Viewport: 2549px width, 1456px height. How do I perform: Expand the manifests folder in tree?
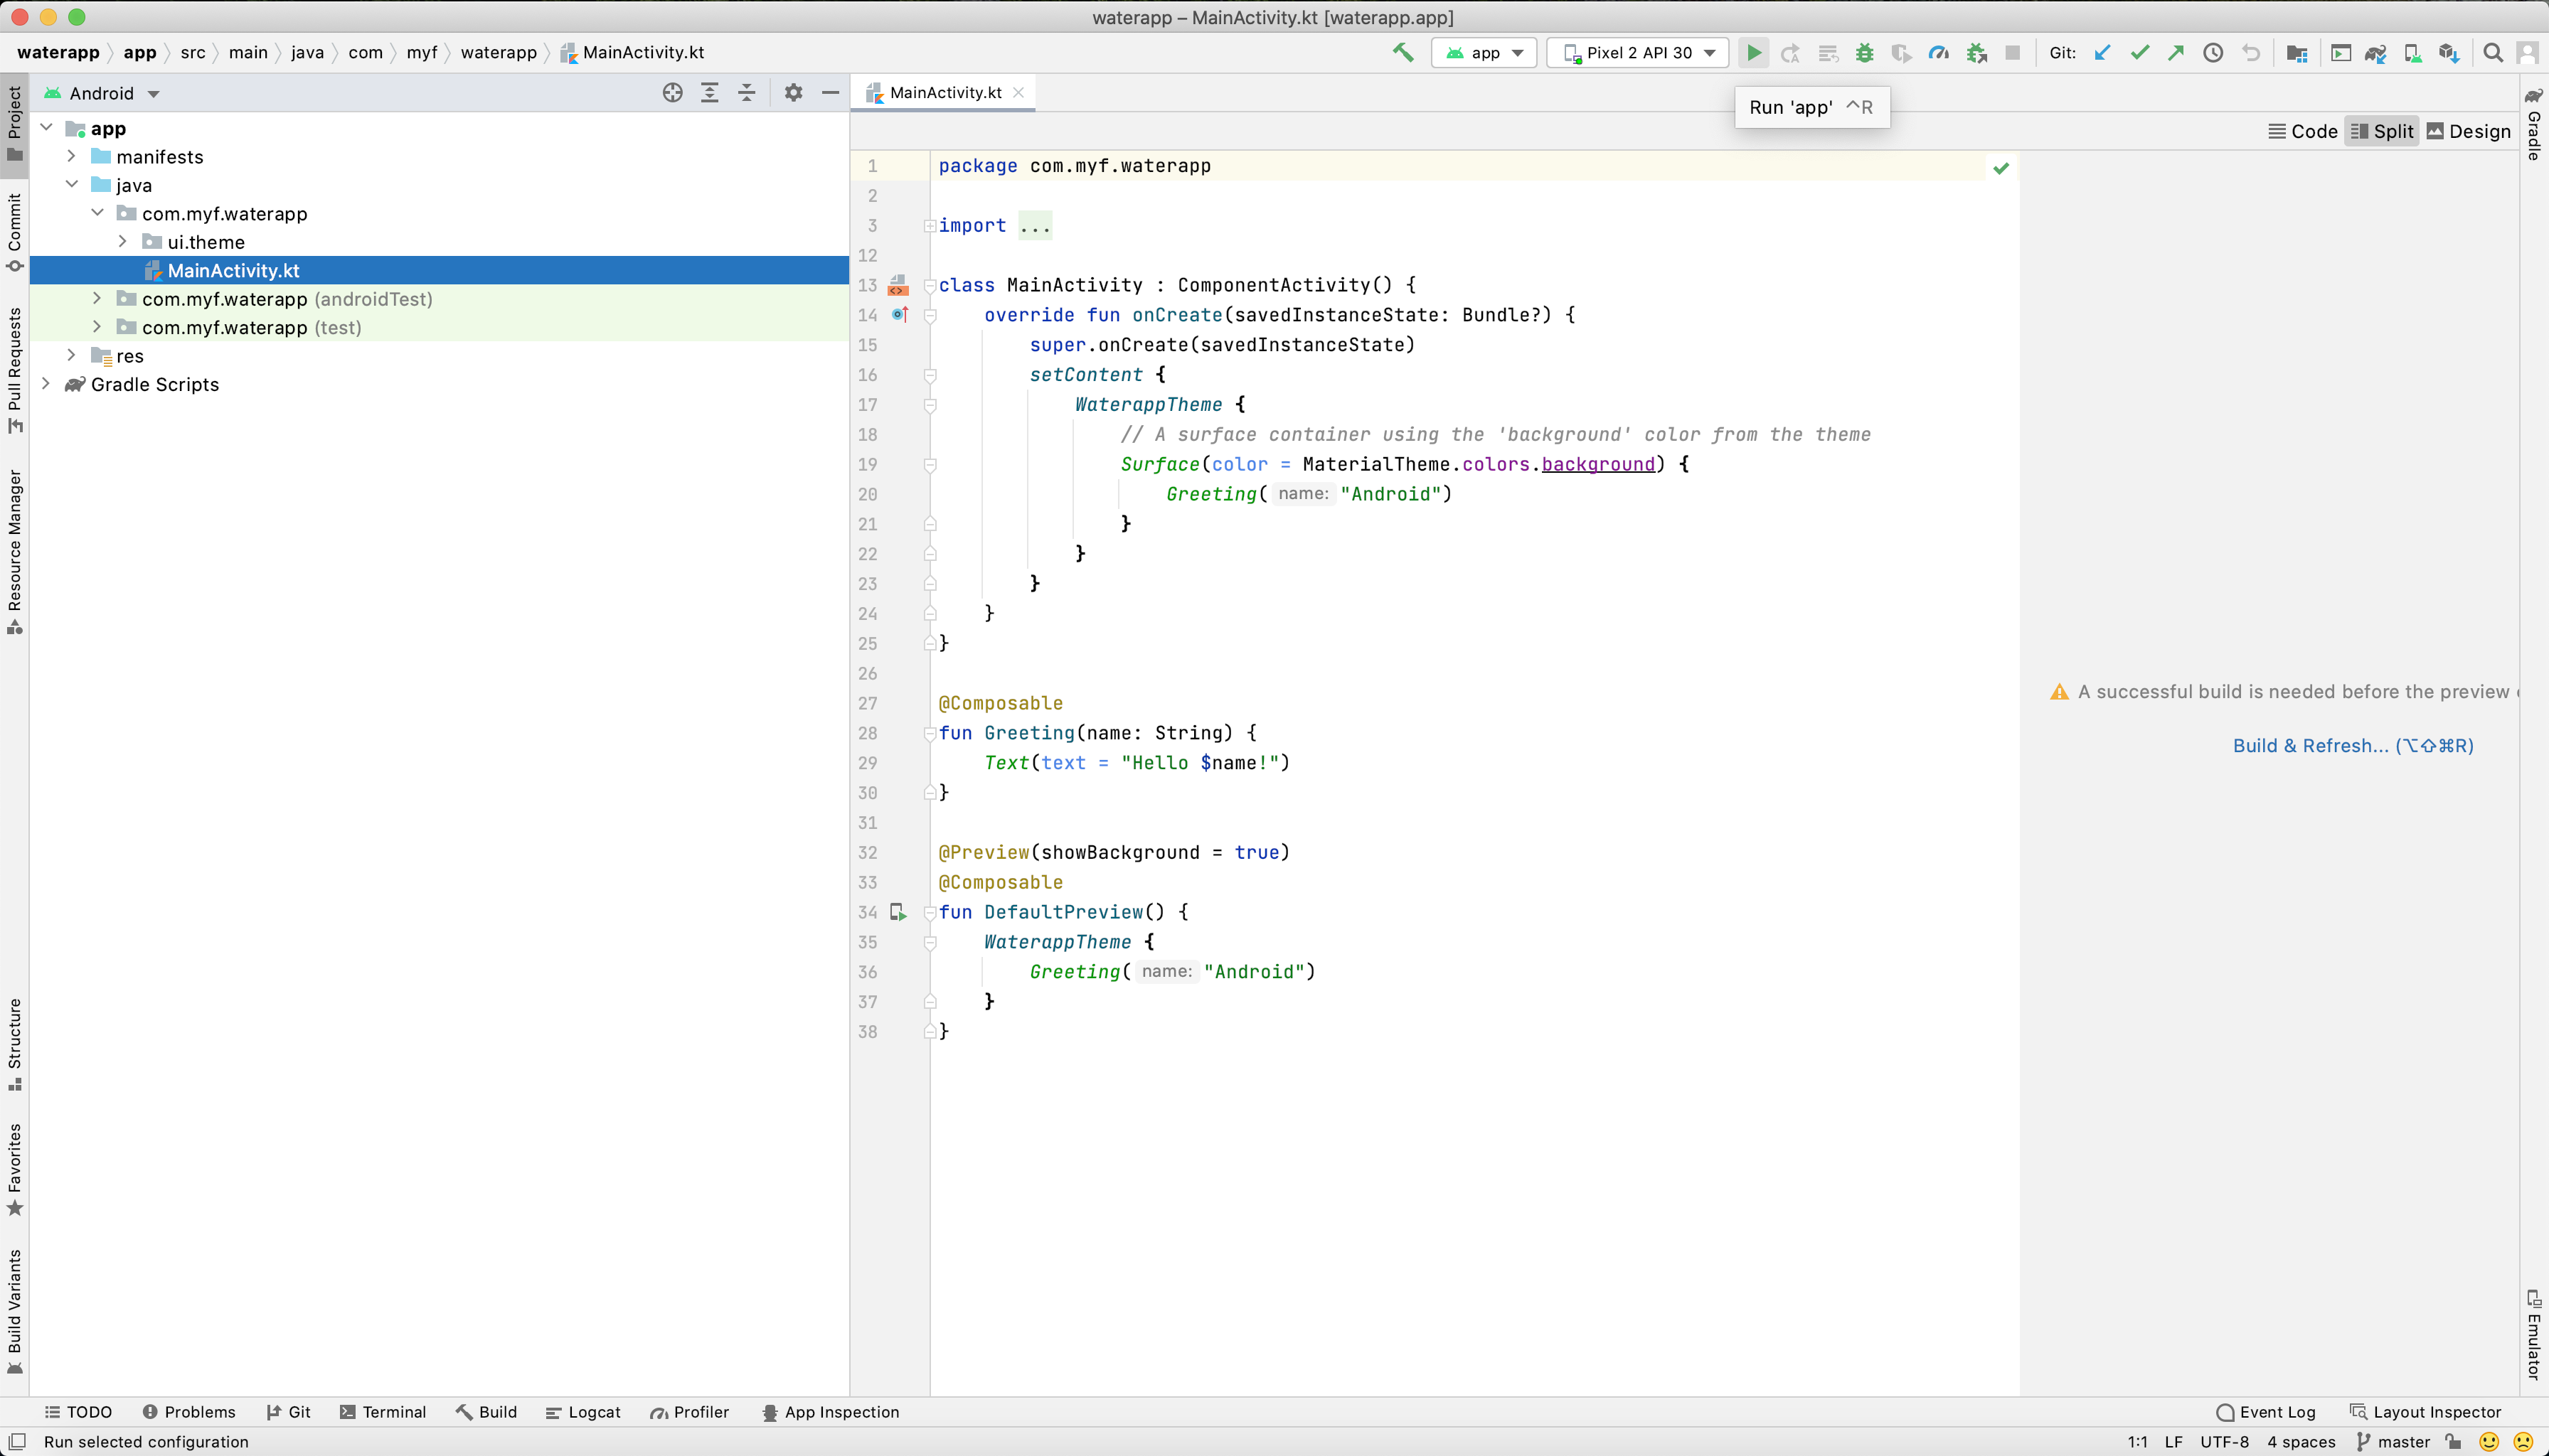coord(71,156)
